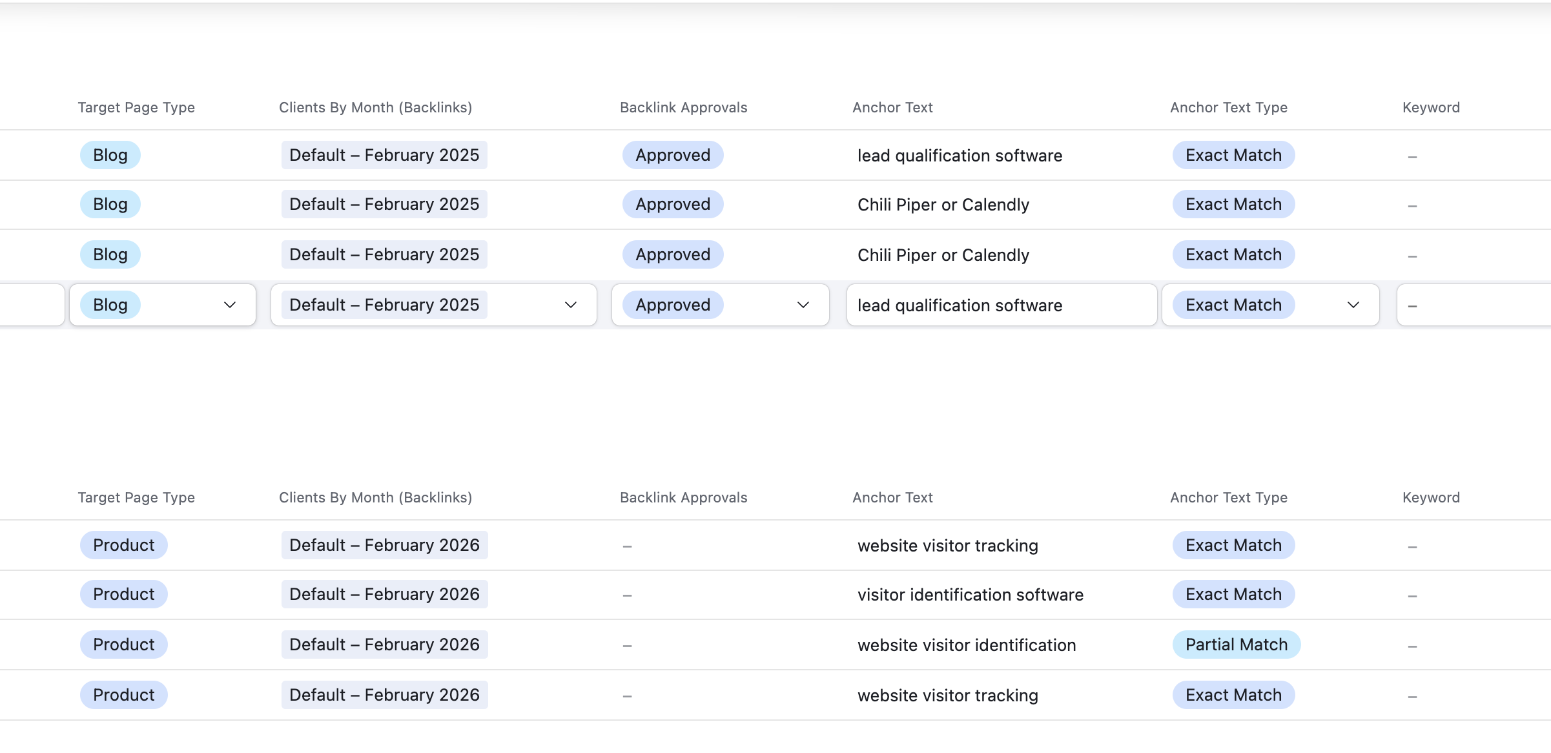Click the editable lead qualification software anchor field

1001,305
